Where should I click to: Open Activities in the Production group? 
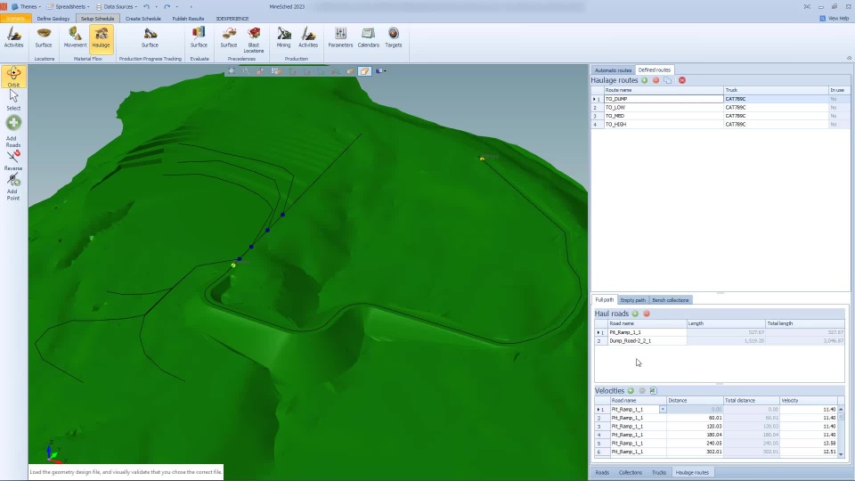(308, 37)
